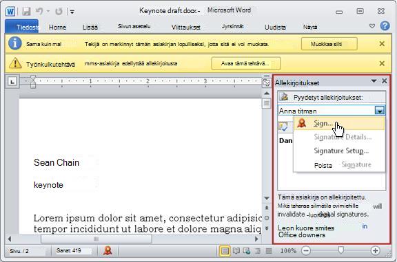The height and width of the screenshot is (262, 397).
Task: Click the Leon kuore smites link
Action: click(x=306, y=228)
